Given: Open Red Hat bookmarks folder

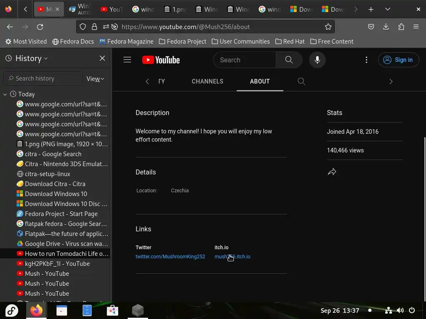Looking at the screenshot, I should [290, 42].
